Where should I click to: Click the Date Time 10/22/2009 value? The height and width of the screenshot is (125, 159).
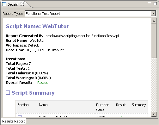pos(45,50)
